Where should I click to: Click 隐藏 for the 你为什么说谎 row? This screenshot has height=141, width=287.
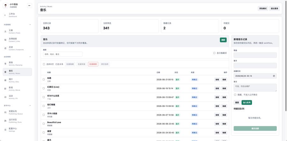224,97
